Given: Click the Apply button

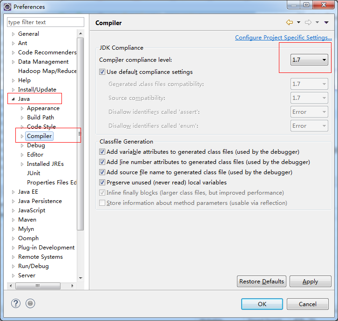Looking at the screenshot, I should pos(310,282).
